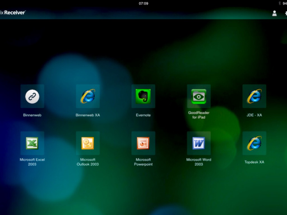Open the JDE - XA browser icon
This screenshot has height=215, width=287.
point(254,96)
